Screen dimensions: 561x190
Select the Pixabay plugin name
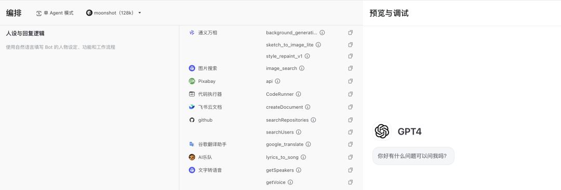coord(207,81)
